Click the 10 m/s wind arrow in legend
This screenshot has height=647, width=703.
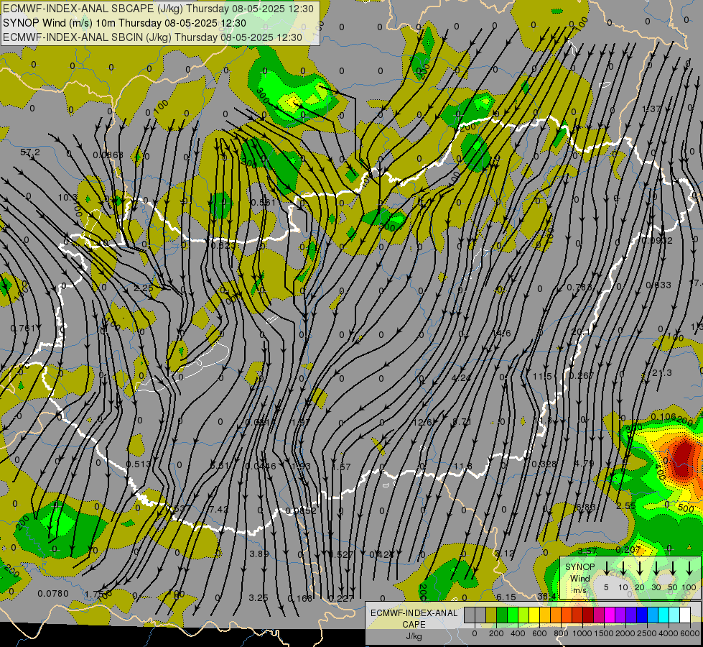pyautogui.click(x=623, y=569)
